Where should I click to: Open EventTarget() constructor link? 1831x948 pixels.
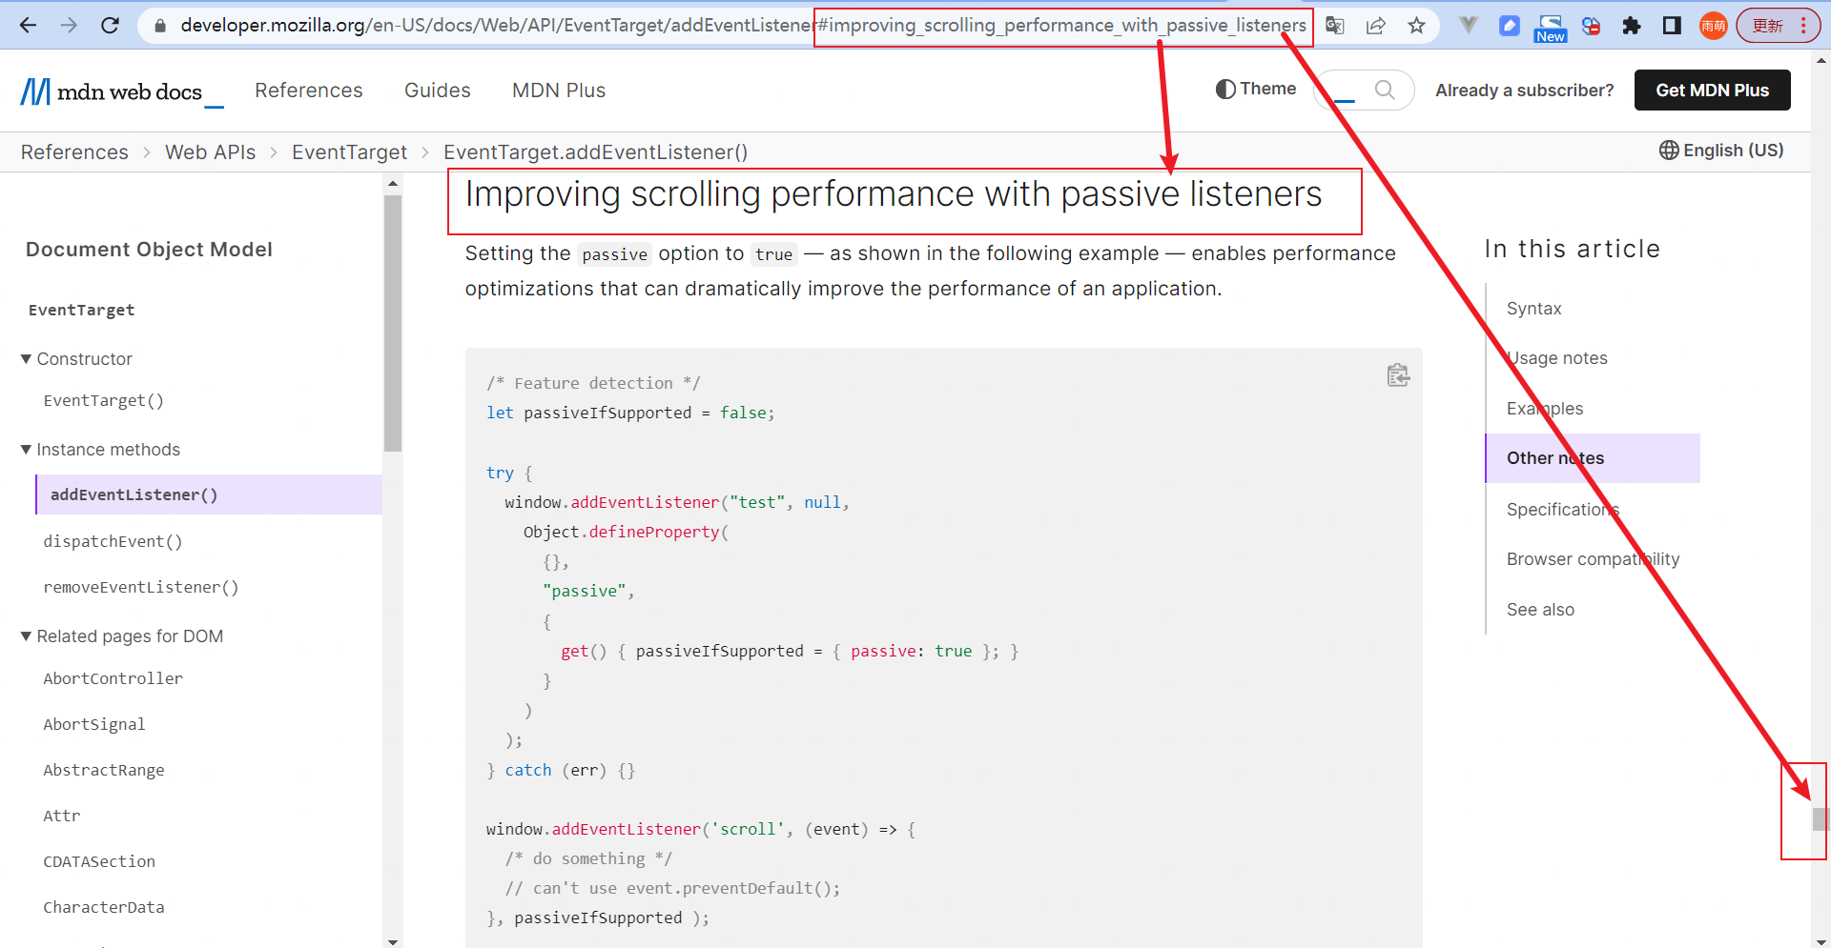[104, 400]
